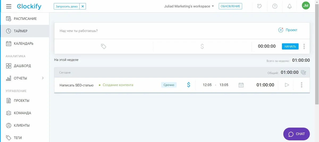Open the hamburger menu icon
Screen dimensions: 319x142
(x=9, y=6)
